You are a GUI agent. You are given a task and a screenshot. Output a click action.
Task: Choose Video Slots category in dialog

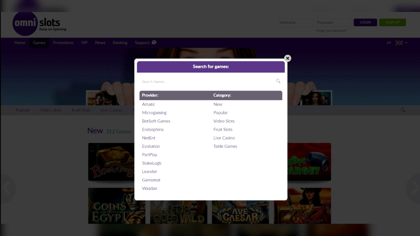224,121
